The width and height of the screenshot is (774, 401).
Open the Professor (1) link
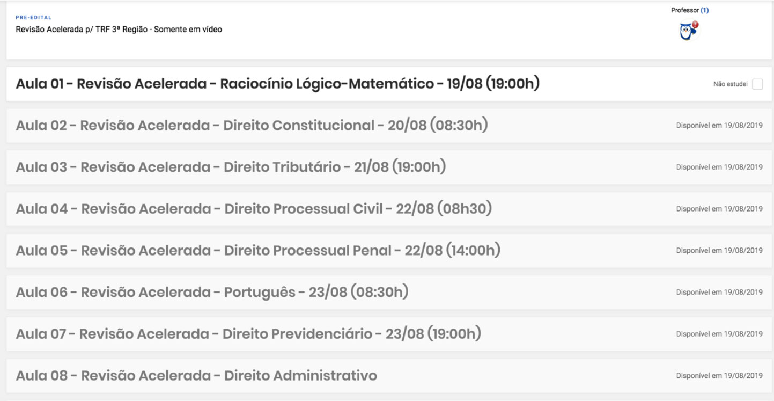click(x=690, y=10)
